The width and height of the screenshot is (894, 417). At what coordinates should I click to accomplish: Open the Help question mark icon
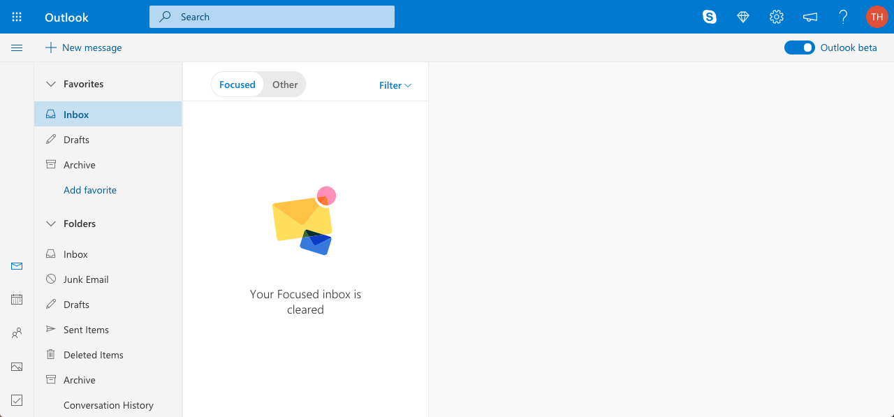click(x=844, y=17)
